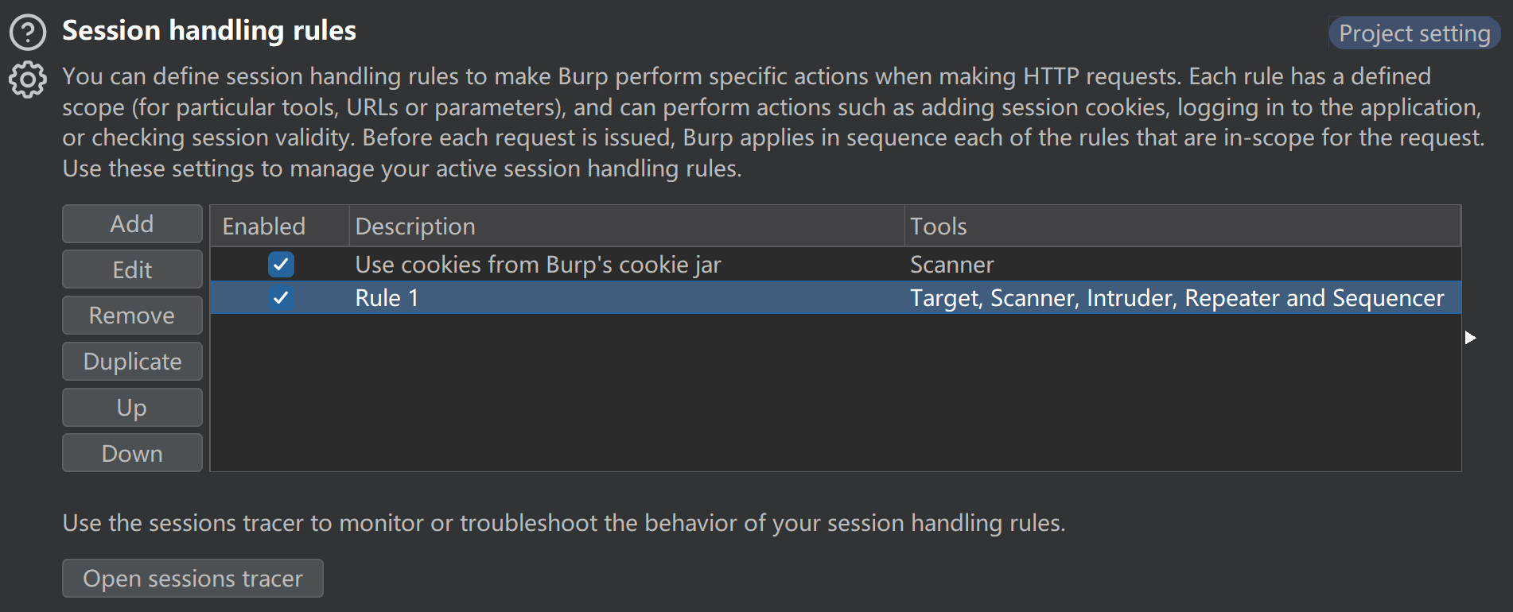Image resolution: width=1513 pixels, height=612 pixels.
Task: Click Scanner in the Tools column
Action: click(951, 265)
